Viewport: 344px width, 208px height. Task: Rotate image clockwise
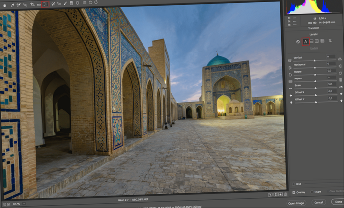[x=96, y=2]
